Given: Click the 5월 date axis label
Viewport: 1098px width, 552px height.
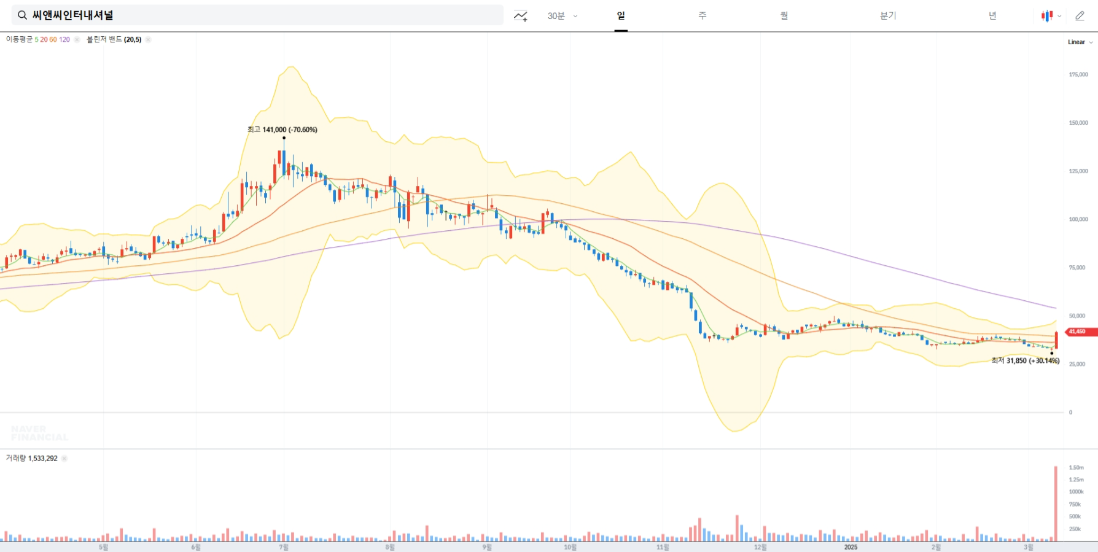Looking at the screenshot, I should [x=104, y=547].
